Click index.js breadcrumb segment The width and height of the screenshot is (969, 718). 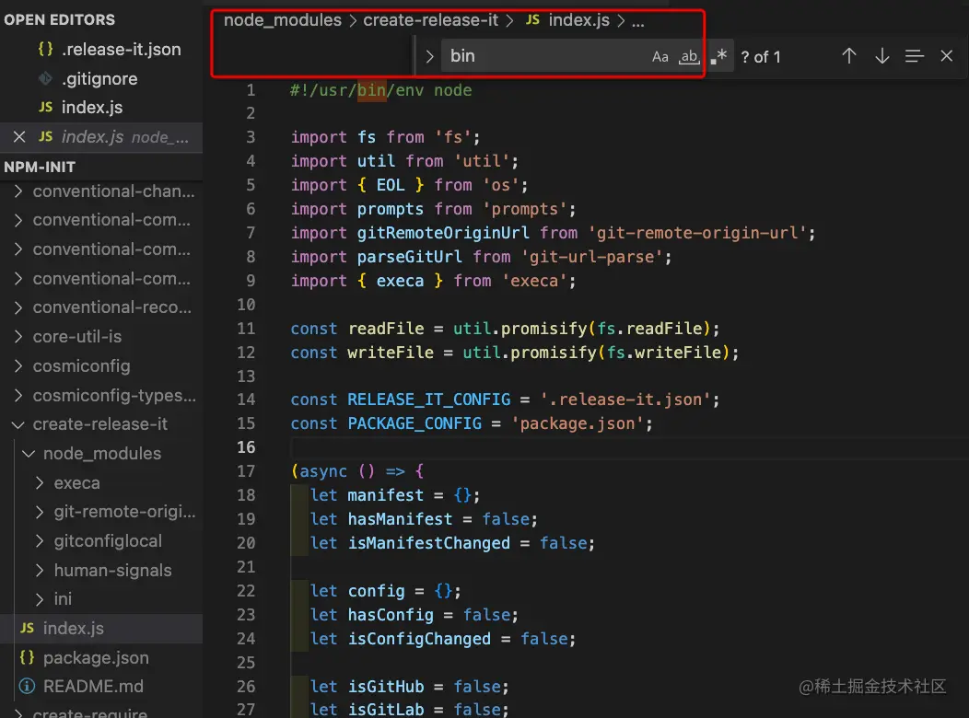click(578, 20)
